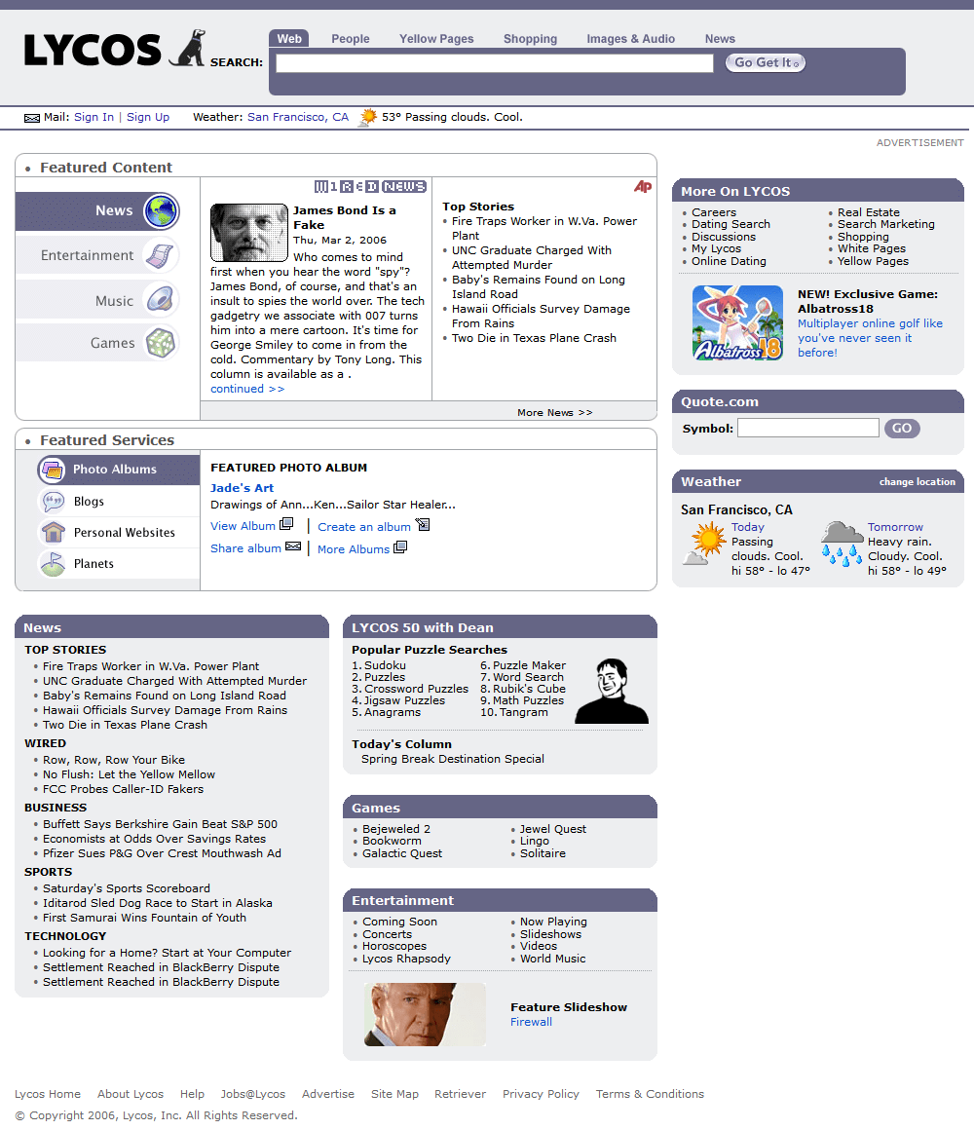The height and width of the screenshot is (1130, 974).
Task: Click the envelope icon beside Share album
Action: (293, 547)
